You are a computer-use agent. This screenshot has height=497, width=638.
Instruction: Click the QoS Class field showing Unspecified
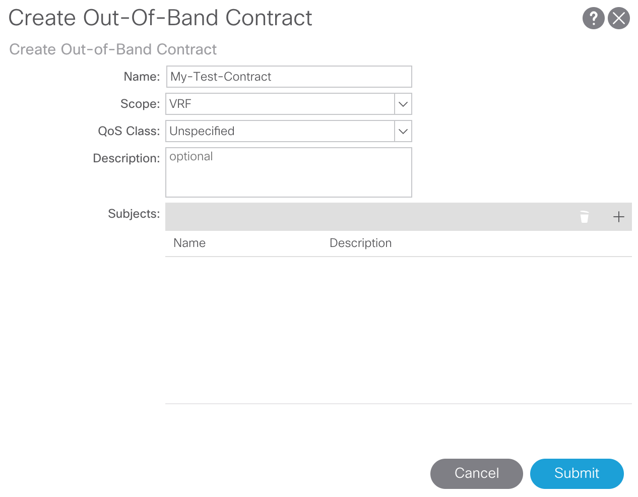pos(280,131)
